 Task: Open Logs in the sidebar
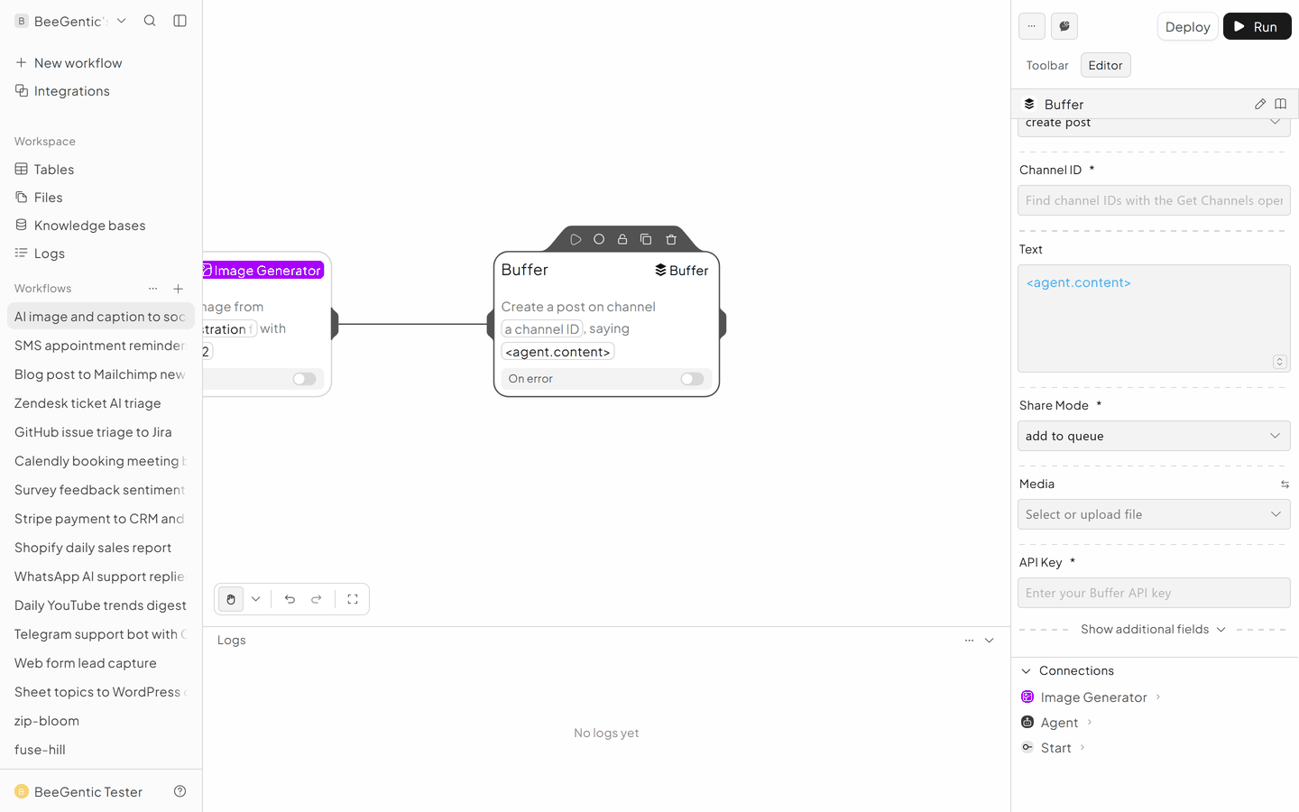click(101, 254)
